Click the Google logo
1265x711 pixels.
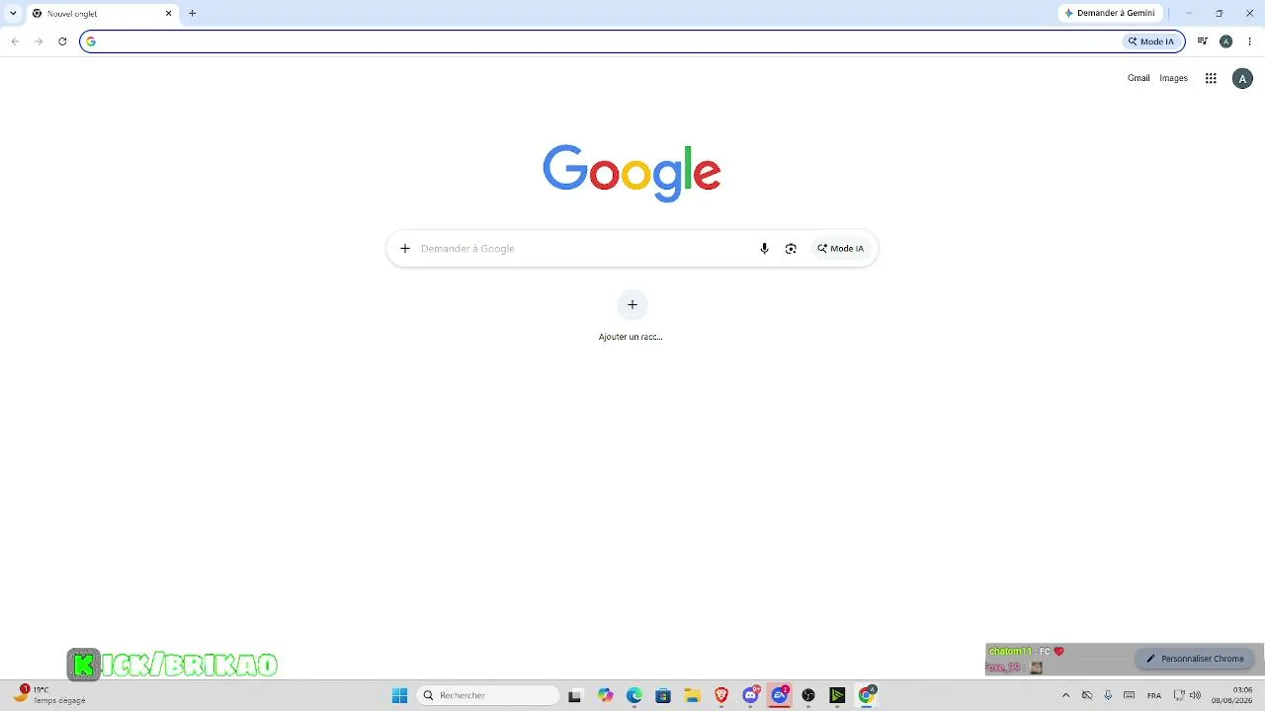click(632, 173)
